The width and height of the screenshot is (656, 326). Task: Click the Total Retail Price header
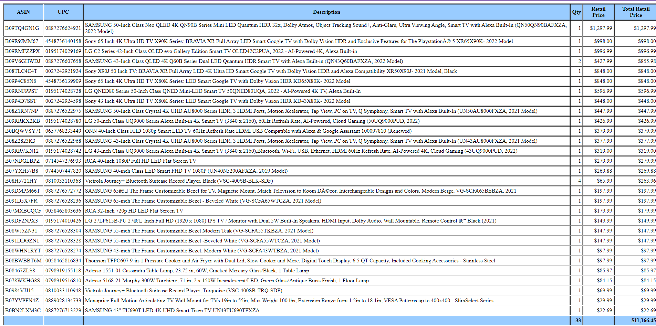pos(636,12)
